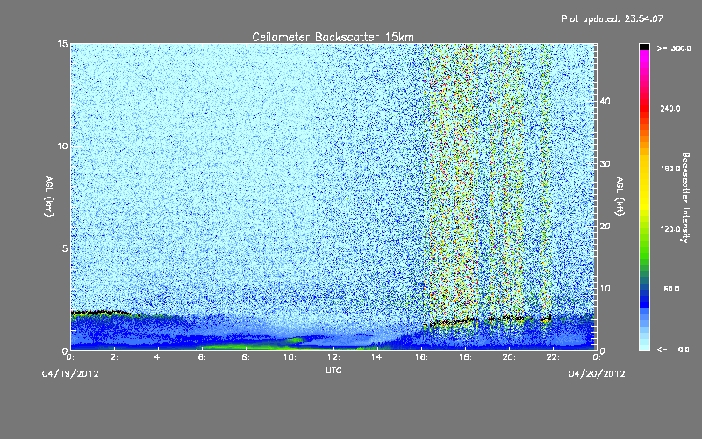Click the "22:" hour tick label

click(x=553, y=357)
